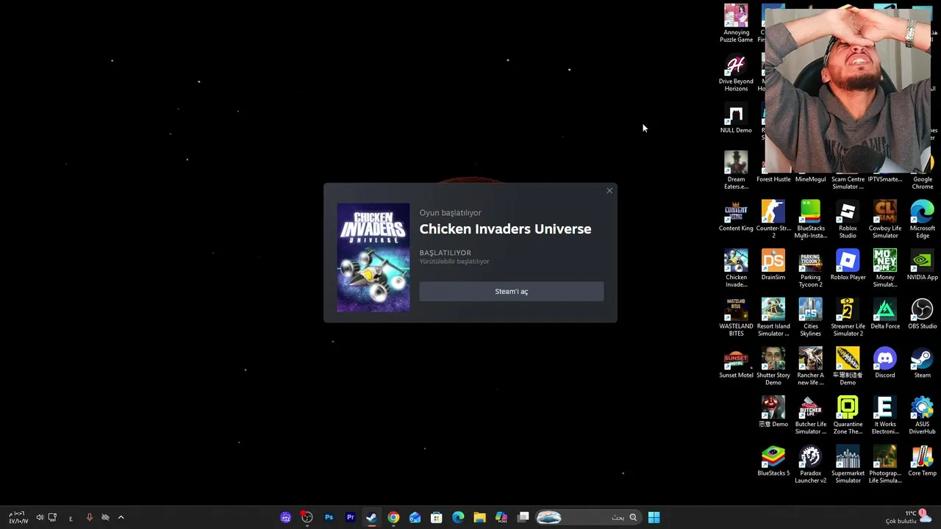This screenshot has height=529, width=941.
Task: Select the Content King desktop icon
Action: click(736, 216)
